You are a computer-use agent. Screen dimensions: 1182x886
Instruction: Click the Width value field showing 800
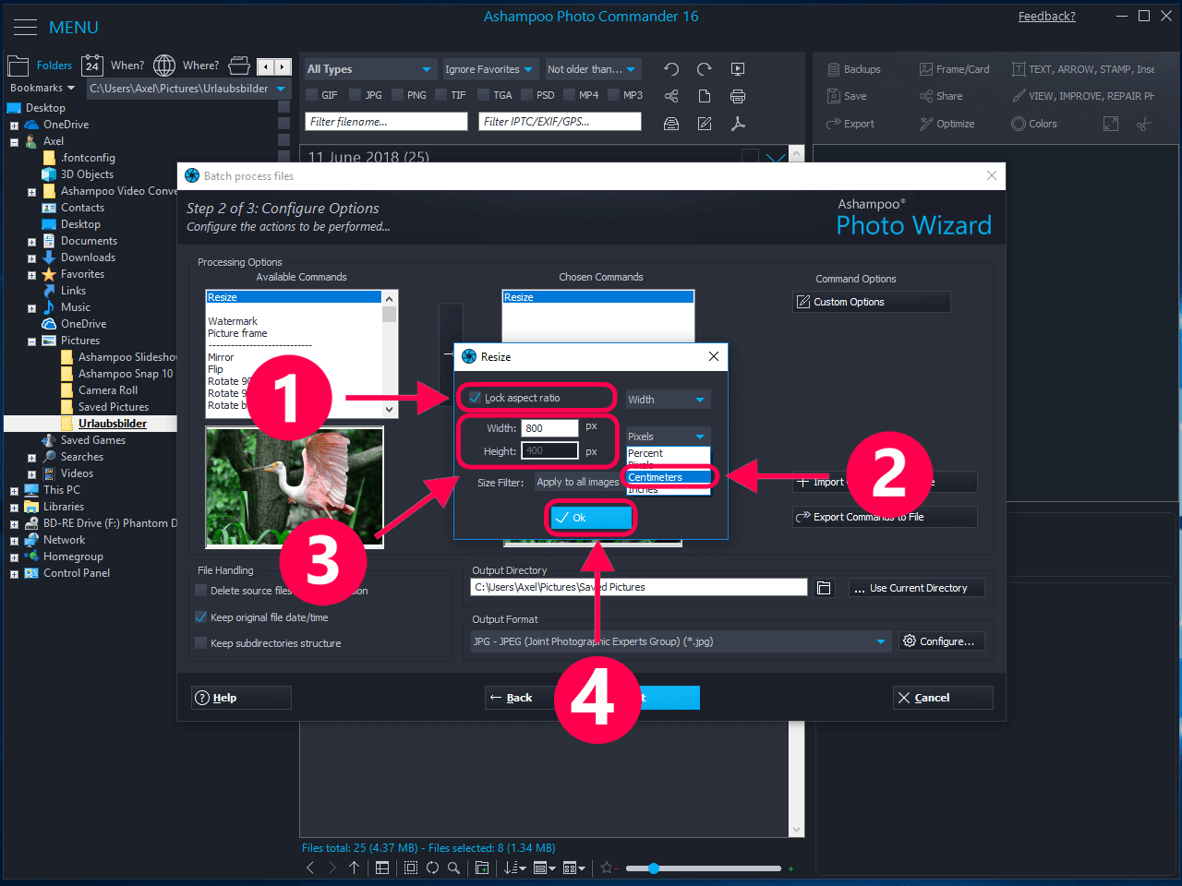[550, 428]
